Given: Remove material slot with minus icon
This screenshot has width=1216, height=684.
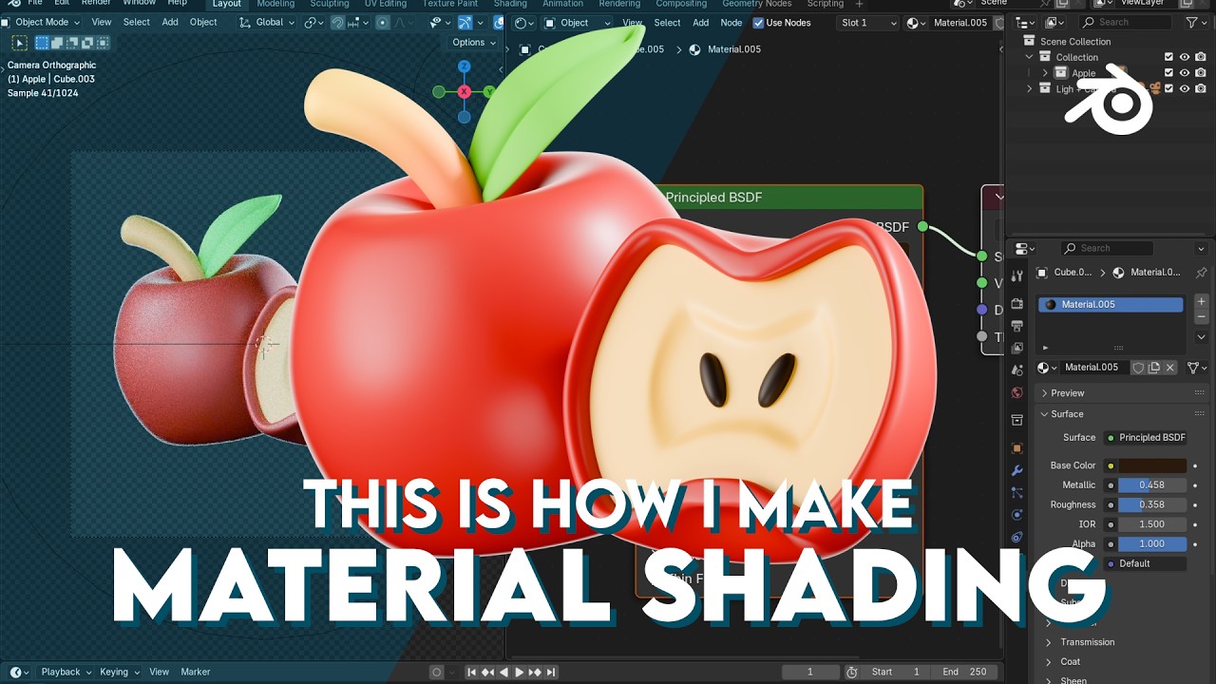Looking at the screenshot, I should tap(1201, 316).
